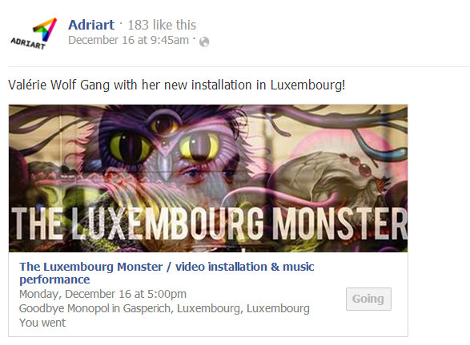Click the You went status text

click(x=42, y=323)
